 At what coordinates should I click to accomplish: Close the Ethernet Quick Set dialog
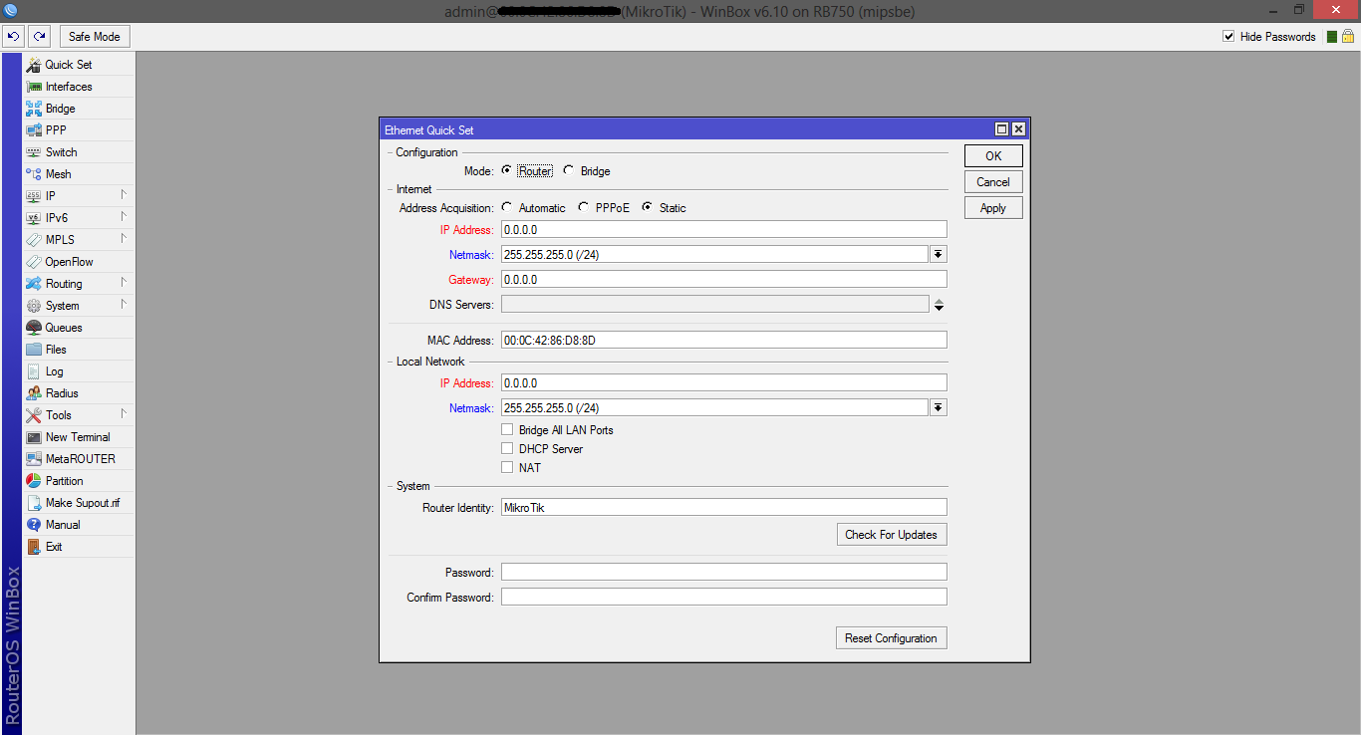pyautogui.click(x=1018, y=129)
